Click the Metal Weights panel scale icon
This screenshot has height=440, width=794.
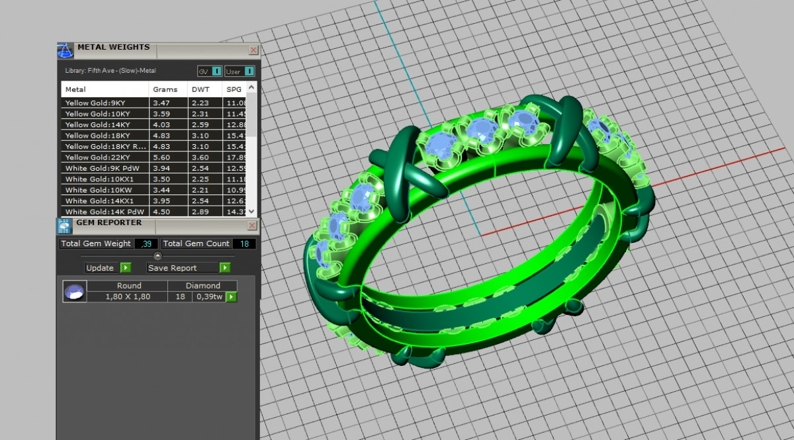(65, 50)
